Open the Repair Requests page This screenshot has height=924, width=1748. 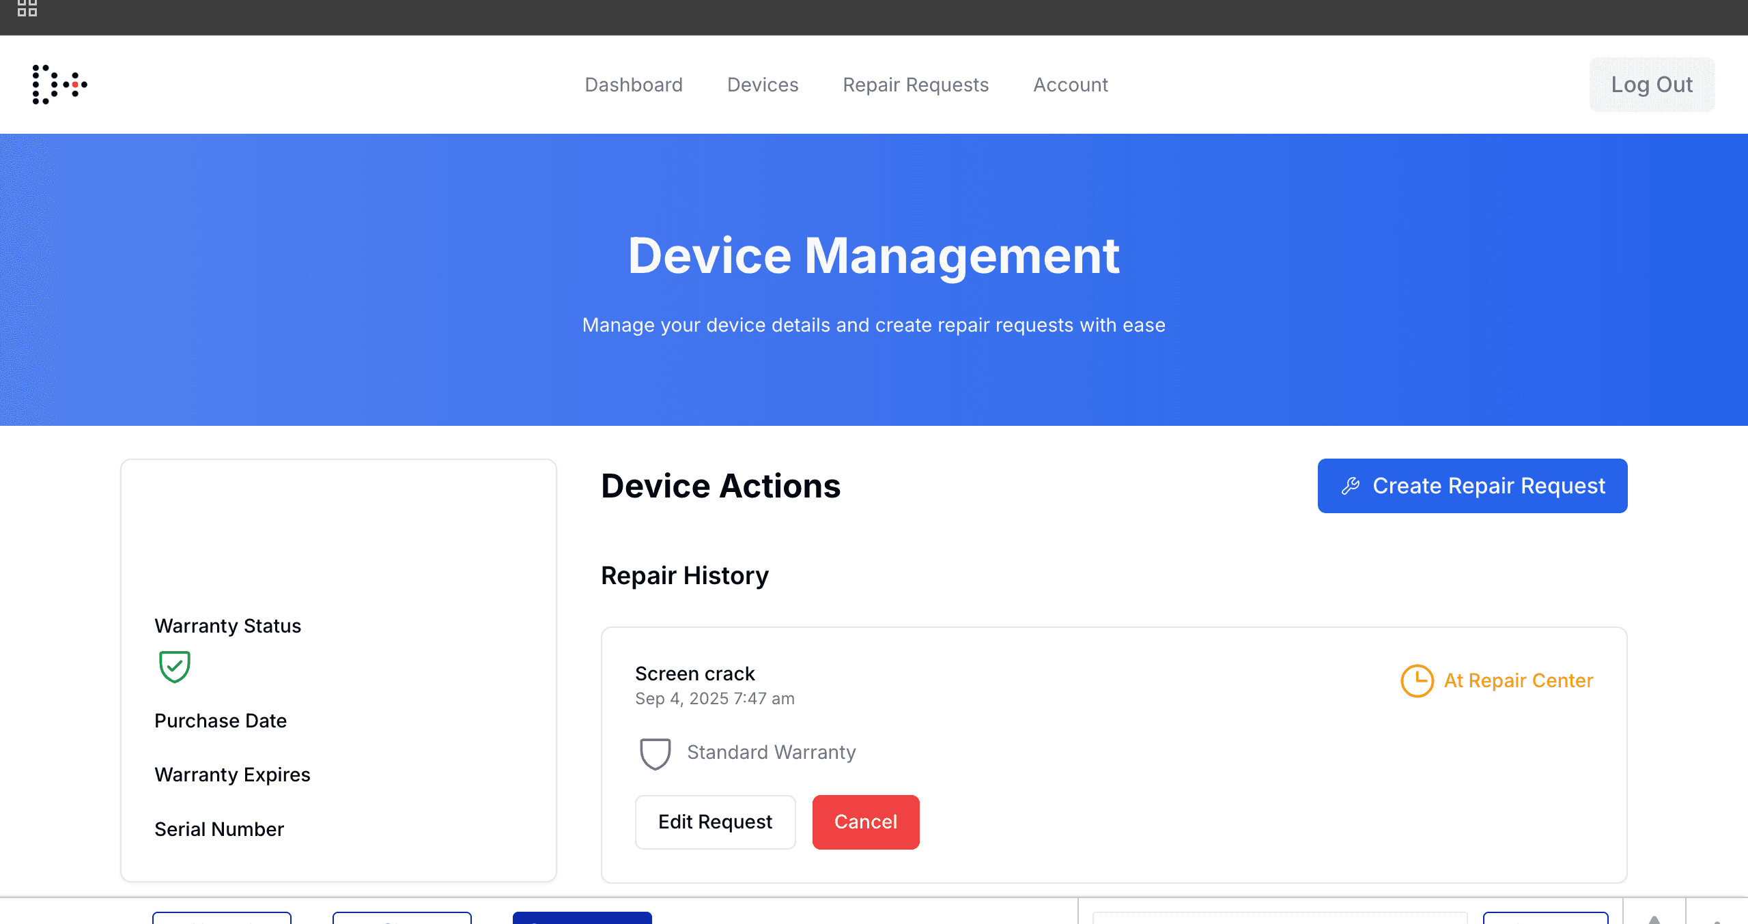coord(916,85)
